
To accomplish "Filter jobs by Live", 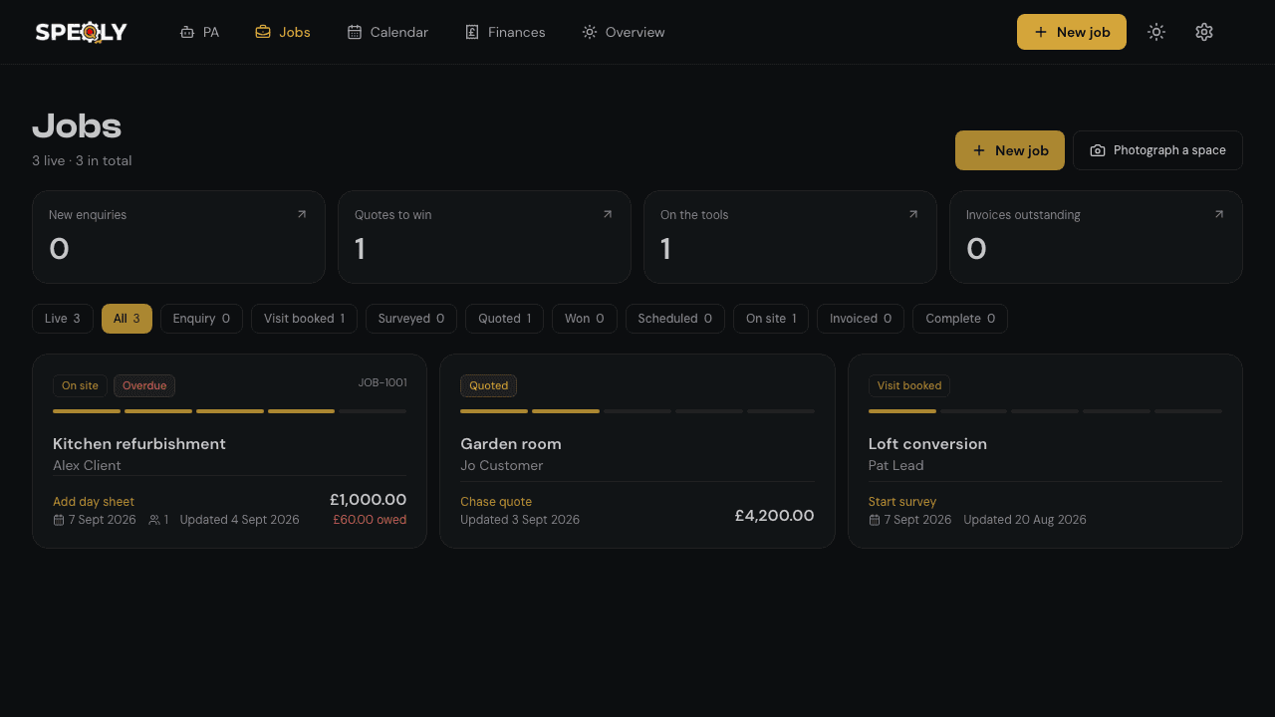I will tap(63, 319).
